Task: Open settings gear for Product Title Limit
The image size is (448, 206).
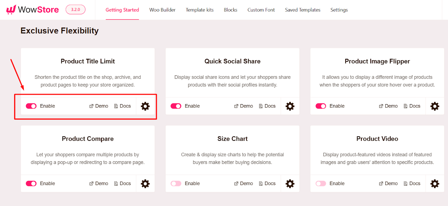Action: point(145,106)
